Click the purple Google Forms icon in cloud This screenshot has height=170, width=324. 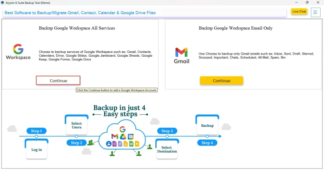coord(114,144)
